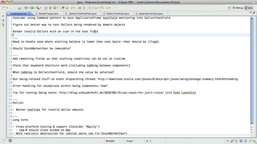This screenshot has width=257, height=144.
Task: Click Show View as fast view icon in status bar
Action: coord(4,140)
